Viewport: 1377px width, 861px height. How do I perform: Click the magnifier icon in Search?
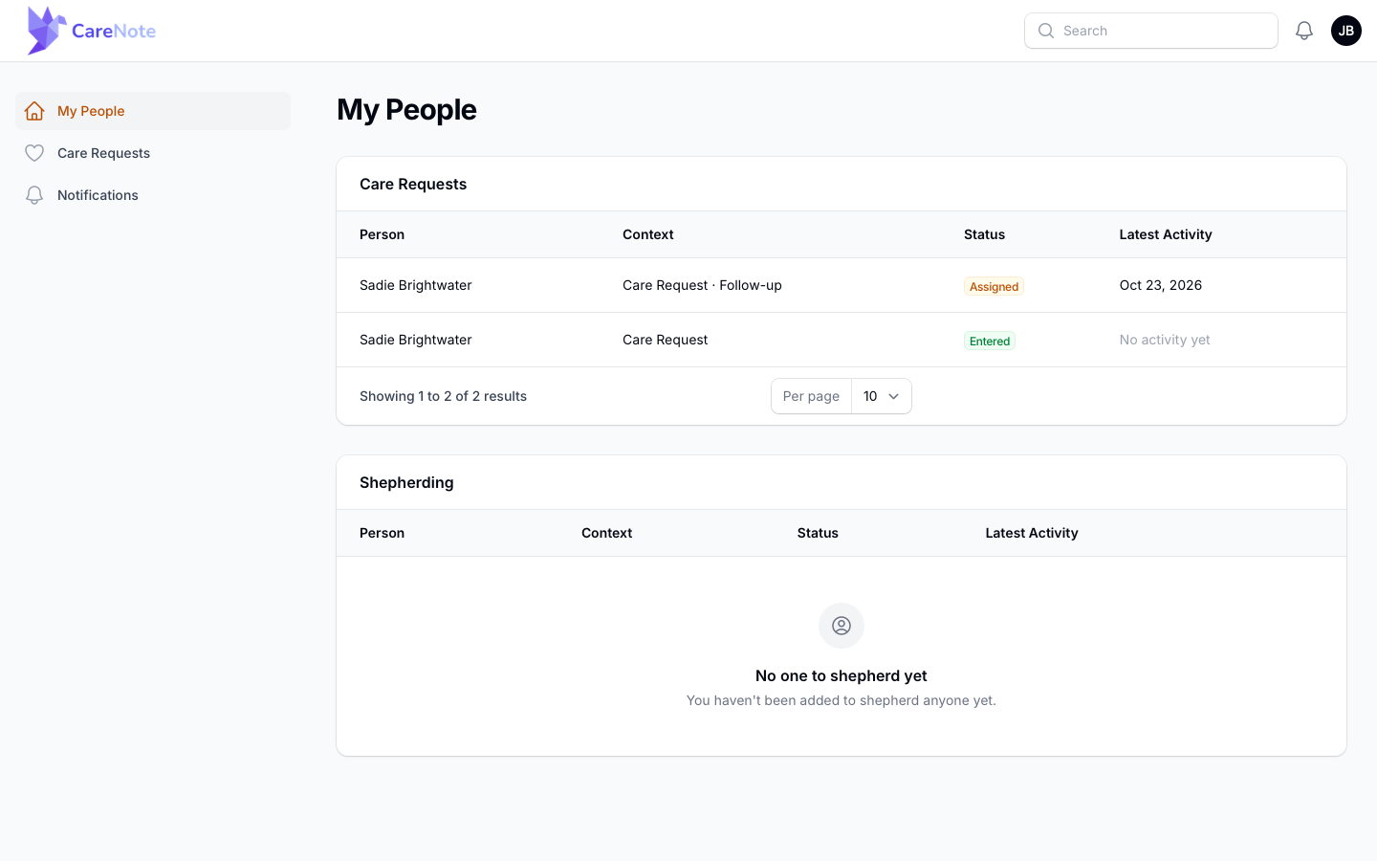1046,31
